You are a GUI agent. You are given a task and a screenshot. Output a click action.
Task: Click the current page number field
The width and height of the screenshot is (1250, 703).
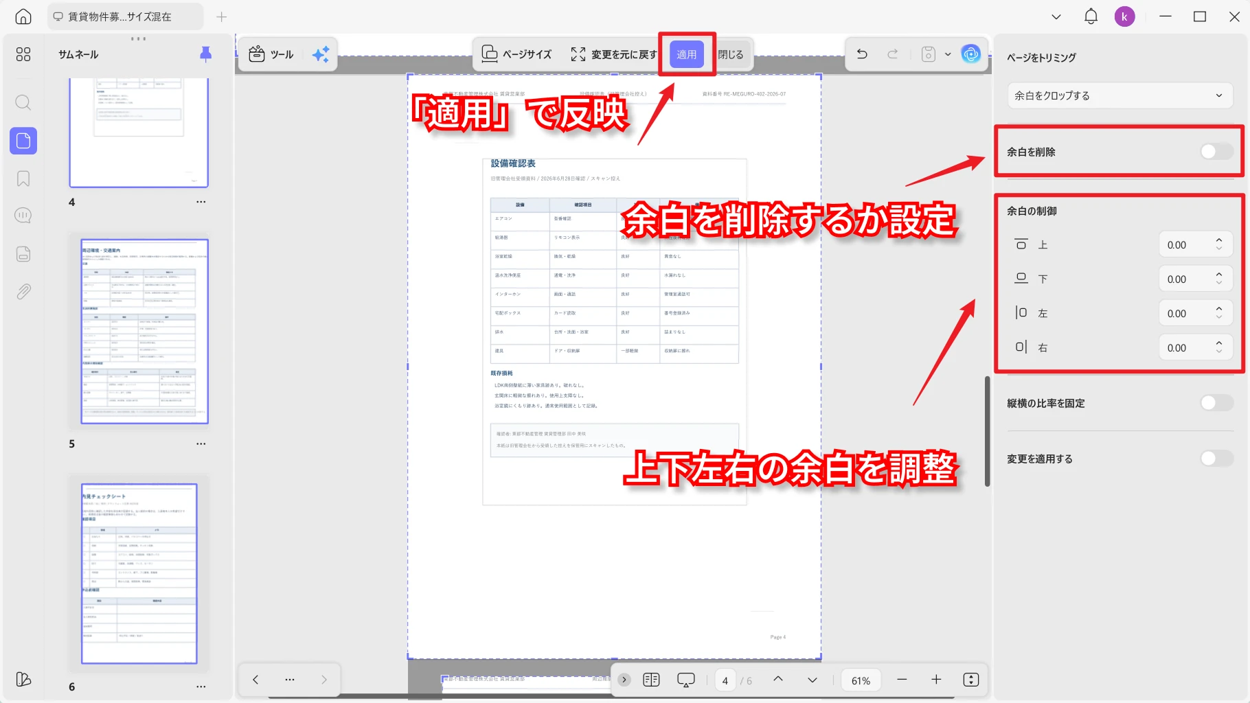click(x=725, y=680)
